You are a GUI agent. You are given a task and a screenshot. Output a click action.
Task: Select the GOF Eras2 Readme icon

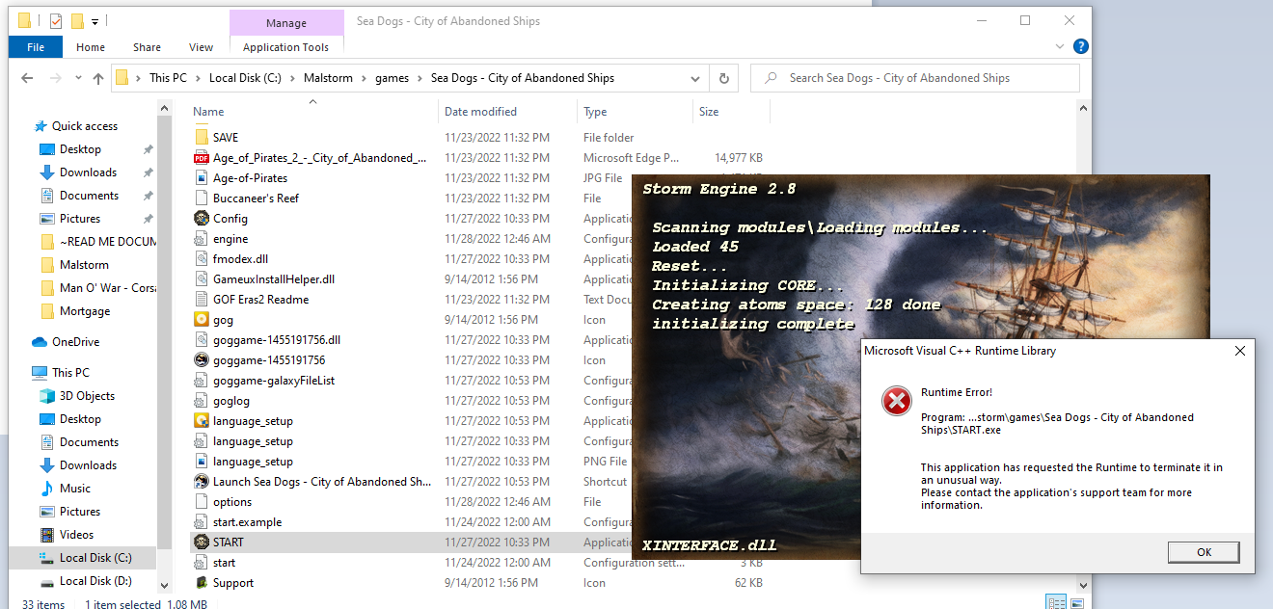pyautogui.click(x=202, y=300)
